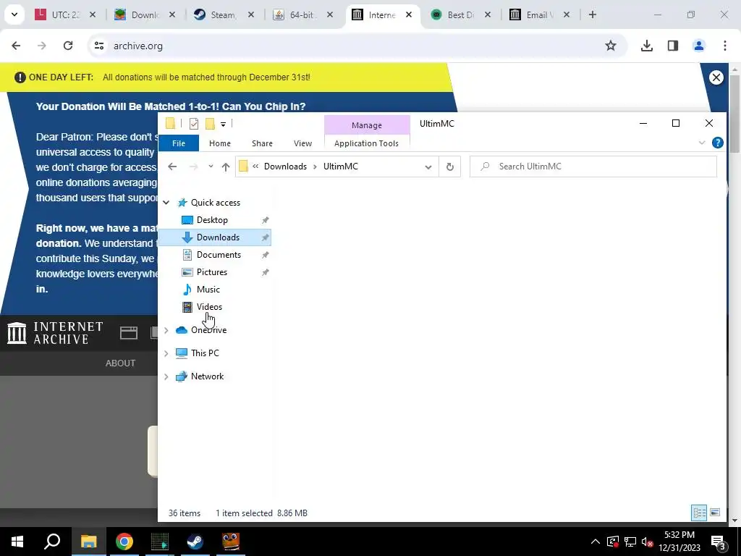Open Customize Quick Access Toolbar dropdown
The height and width of the screenshot is (556, 741).
click(223, 125)
